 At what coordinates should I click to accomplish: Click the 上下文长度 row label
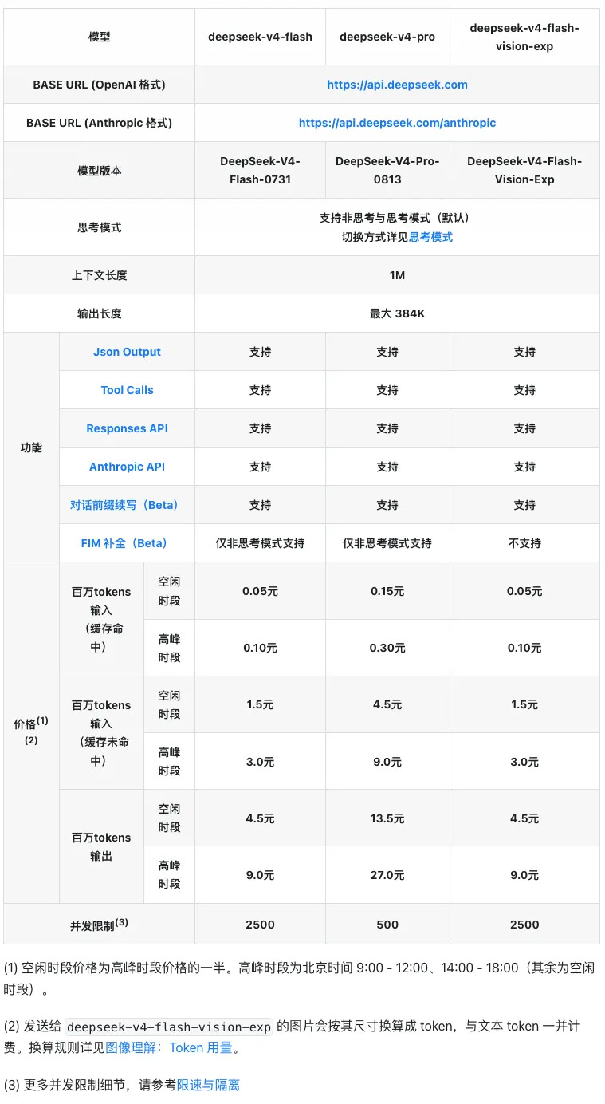[100, 275]
